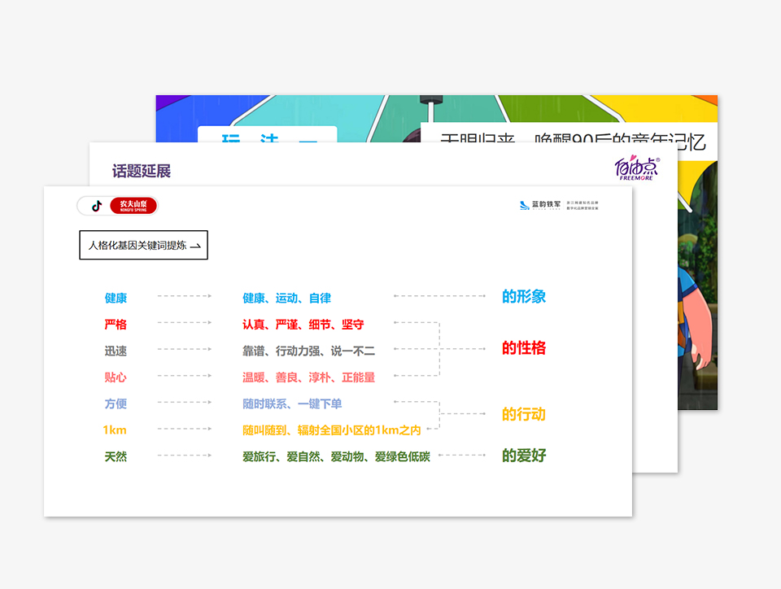The height and width of the screenshot is (589, 781).
Task: Click the arrow inside the 人格化基因关键词提炼 box
Action: (195, 246)
